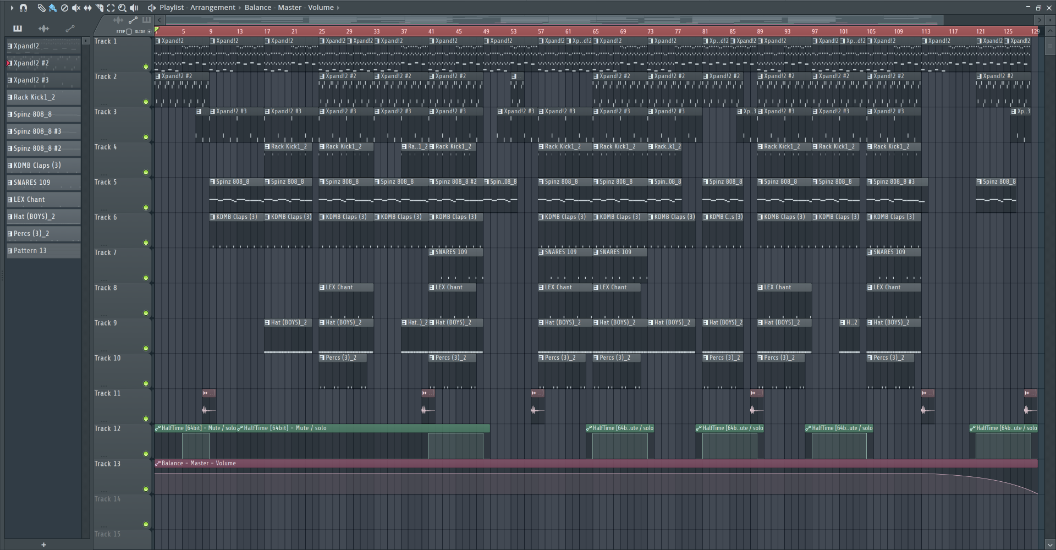Image resolution: width=1056 pixels, height=550 pixels.
Task: Click bar 57 on the timeline ruler
Action: tap(541, 31)
